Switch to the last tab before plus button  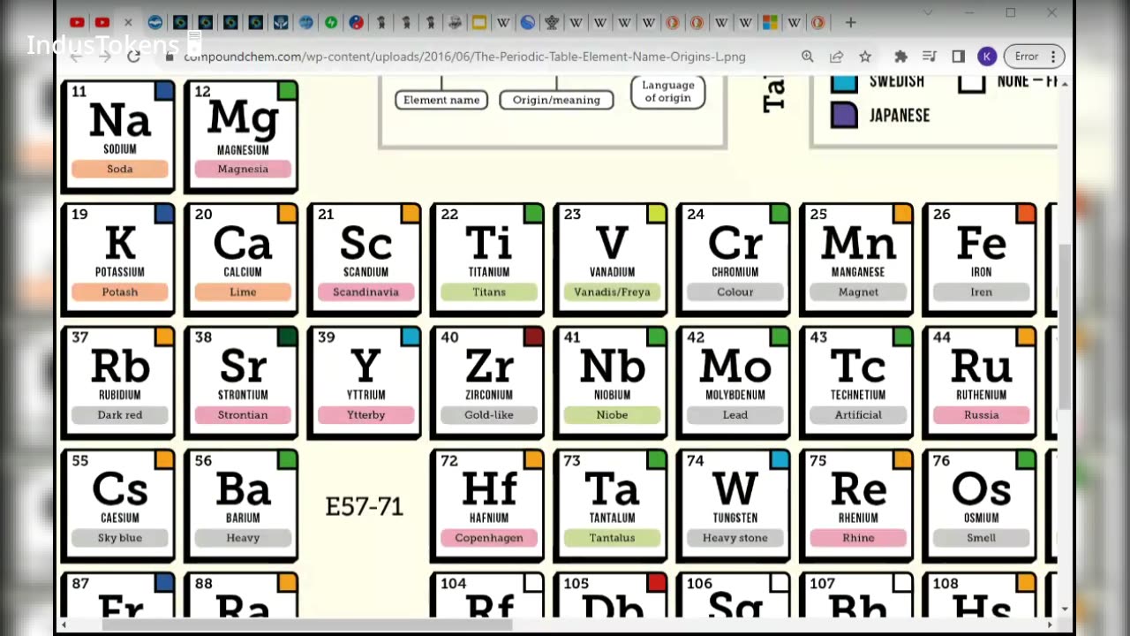click(817, 22)
